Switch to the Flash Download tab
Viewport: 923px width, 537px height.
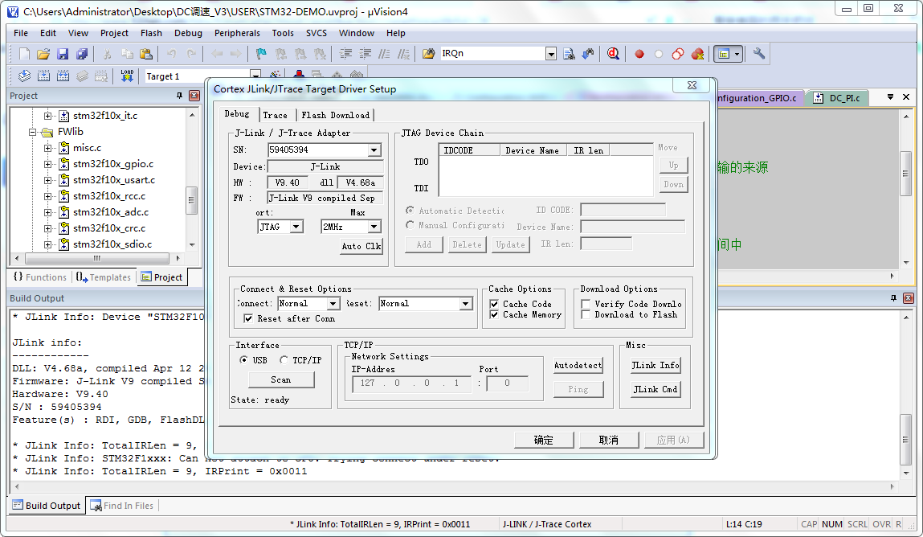(x=335, y=116)
